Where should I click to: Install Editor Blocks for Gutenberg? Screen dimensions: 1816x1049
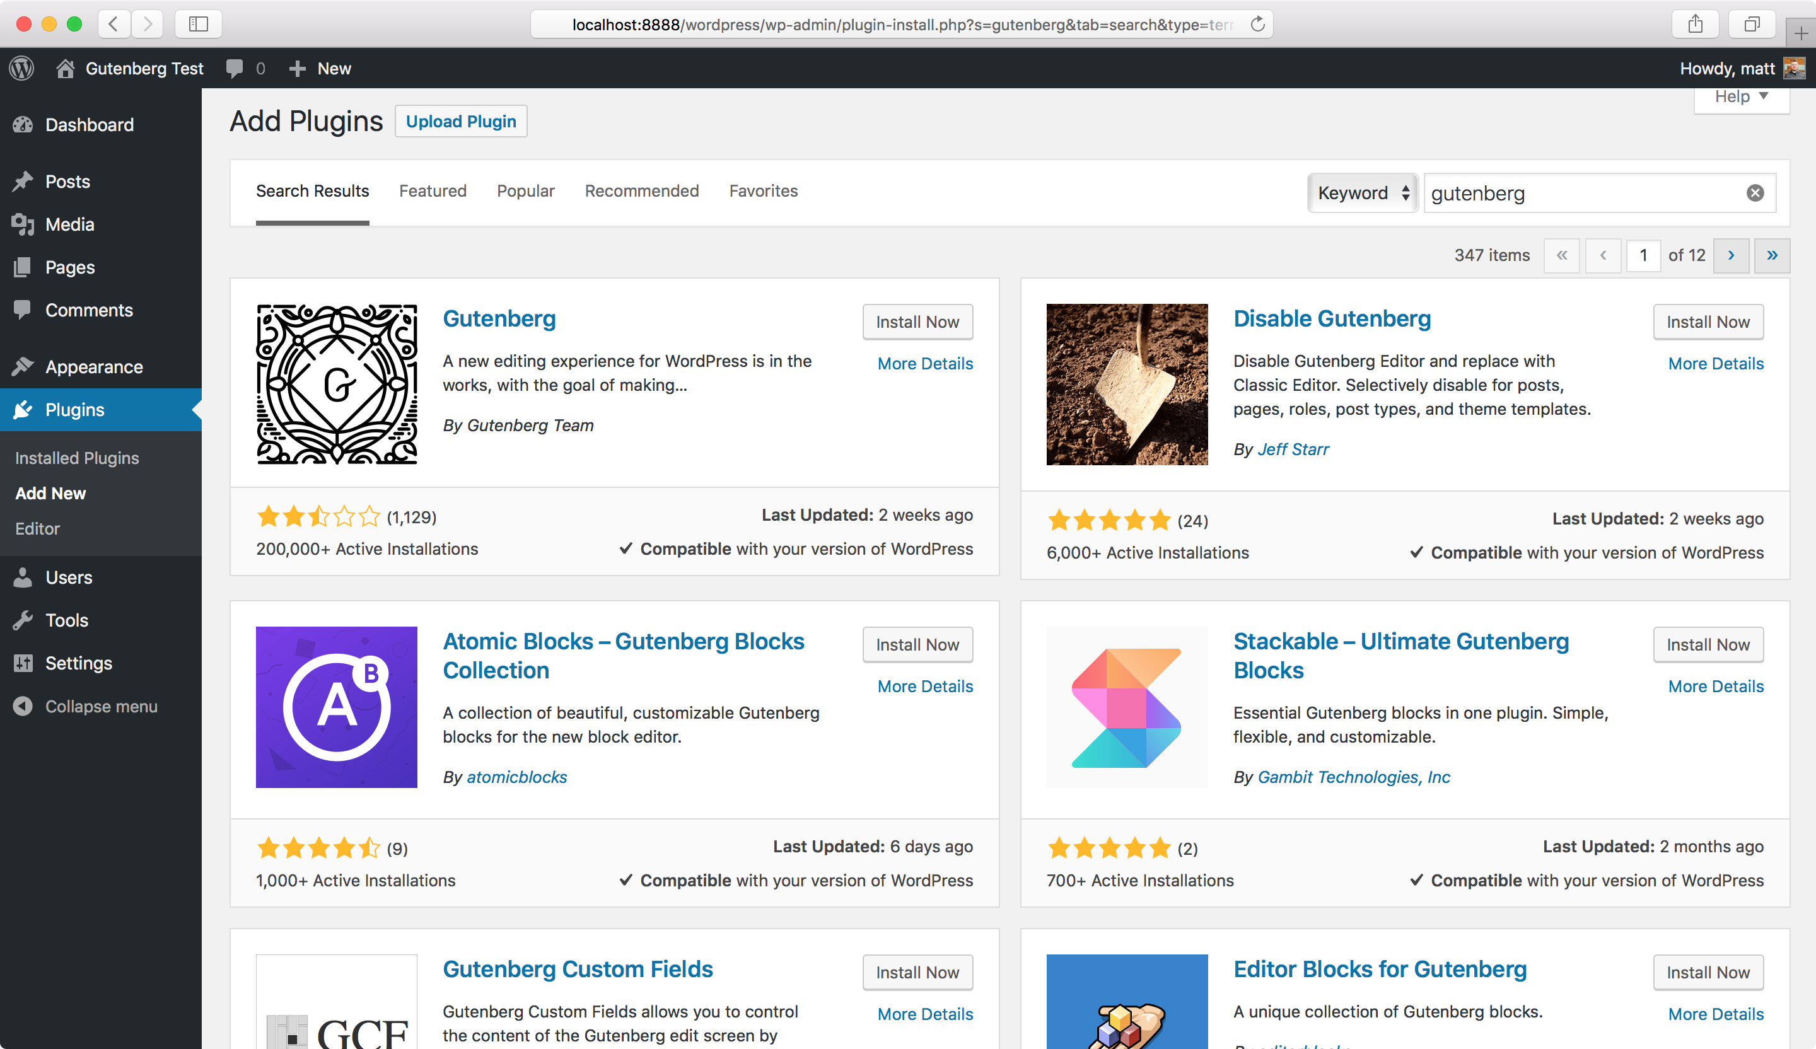(x=1708, y=973)
